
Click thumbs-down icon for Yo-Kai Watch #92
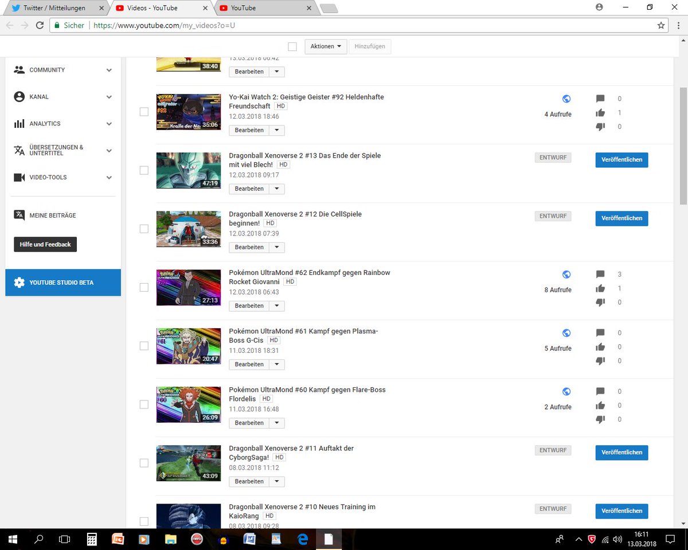[600, 127]
